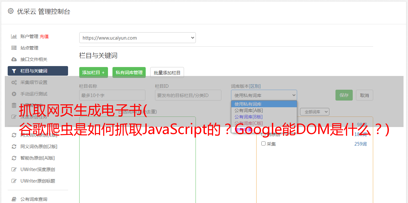Open 账户管理 bar chart icon in sidebar
Screen dimensions: 408x203
click(x=14, y=36)
